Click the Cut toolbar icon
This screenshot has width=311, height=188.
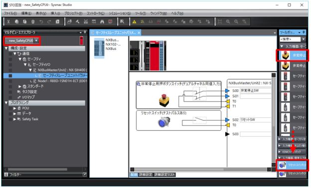click(8, 21)
